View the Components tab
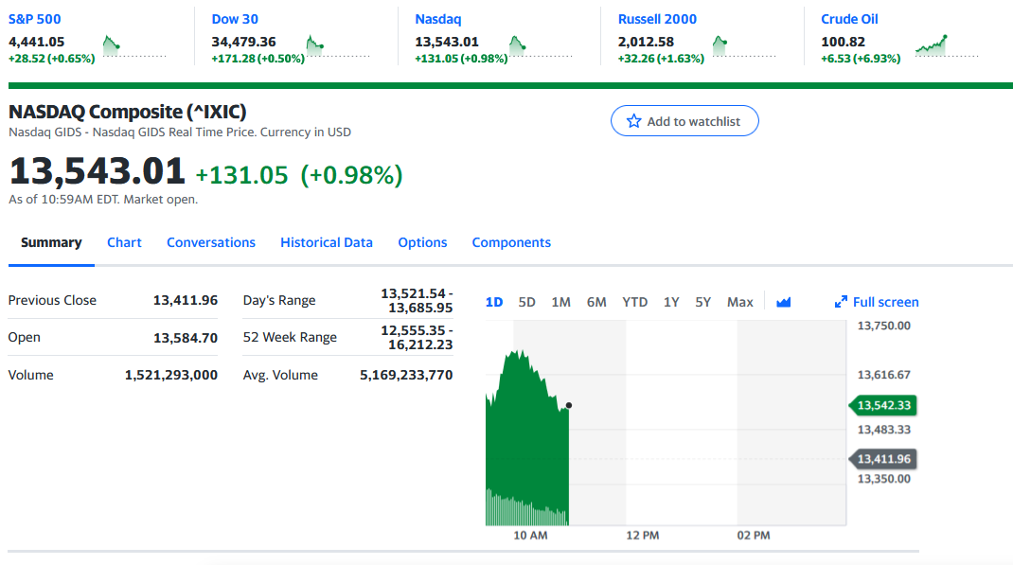Viewport: 1013px width, 565px height. click(511, 243)
